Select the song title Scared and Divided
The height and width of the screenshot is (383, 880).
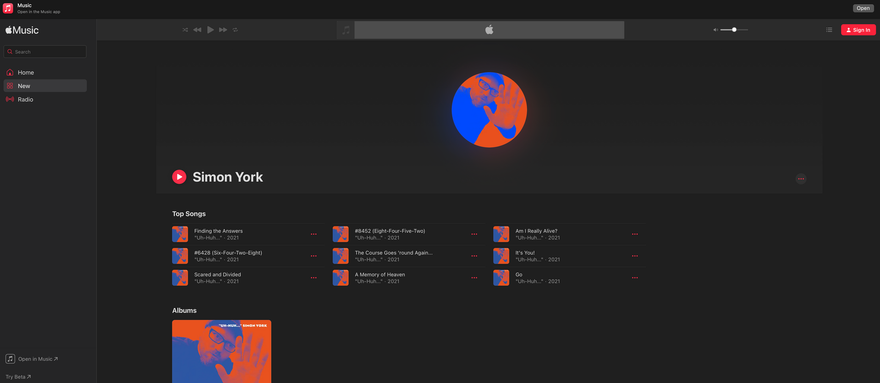point(218,274)
